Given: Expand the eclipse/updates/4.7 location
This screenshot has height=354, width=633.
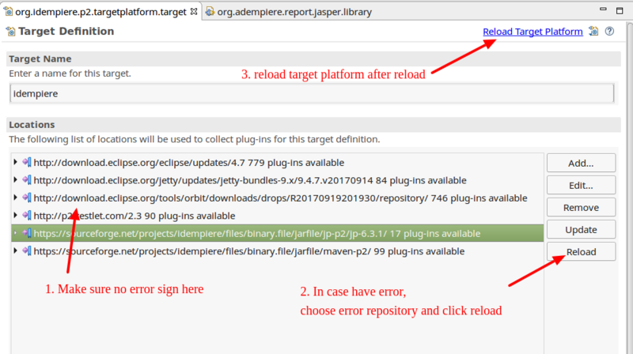Looking at the screenshot, I should pyautogui.click(x=15, y=163).
